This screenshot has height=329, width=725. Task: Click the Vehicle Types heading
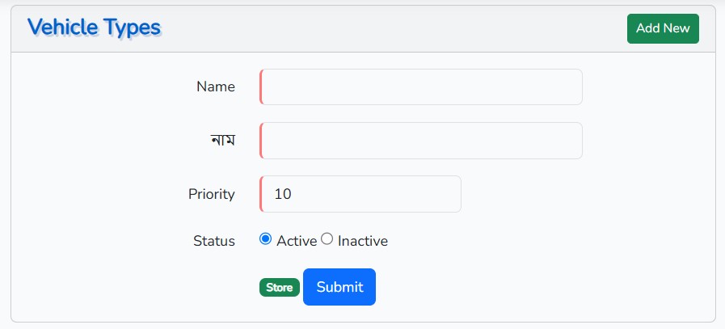click(94, 27)
